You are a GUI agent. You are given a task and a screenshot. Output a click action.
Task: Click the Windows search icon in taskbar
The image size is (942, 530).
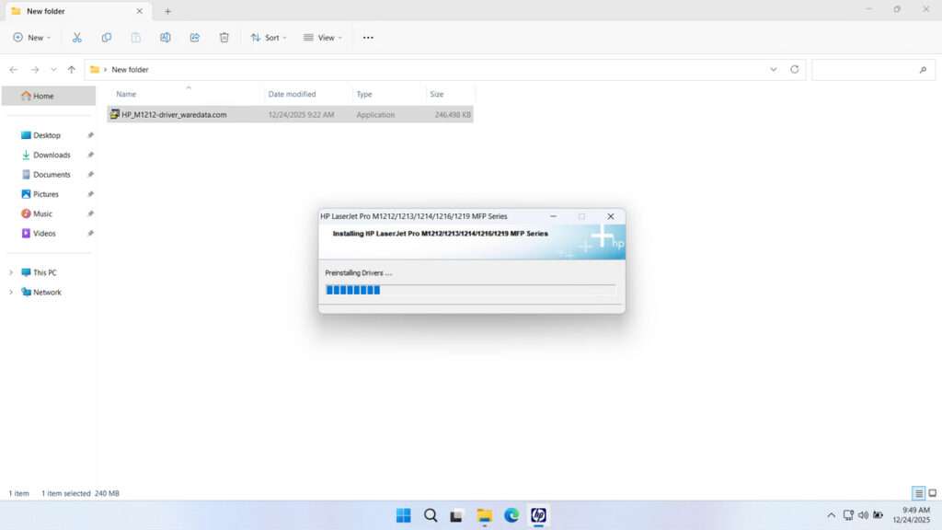coord(431,516)
